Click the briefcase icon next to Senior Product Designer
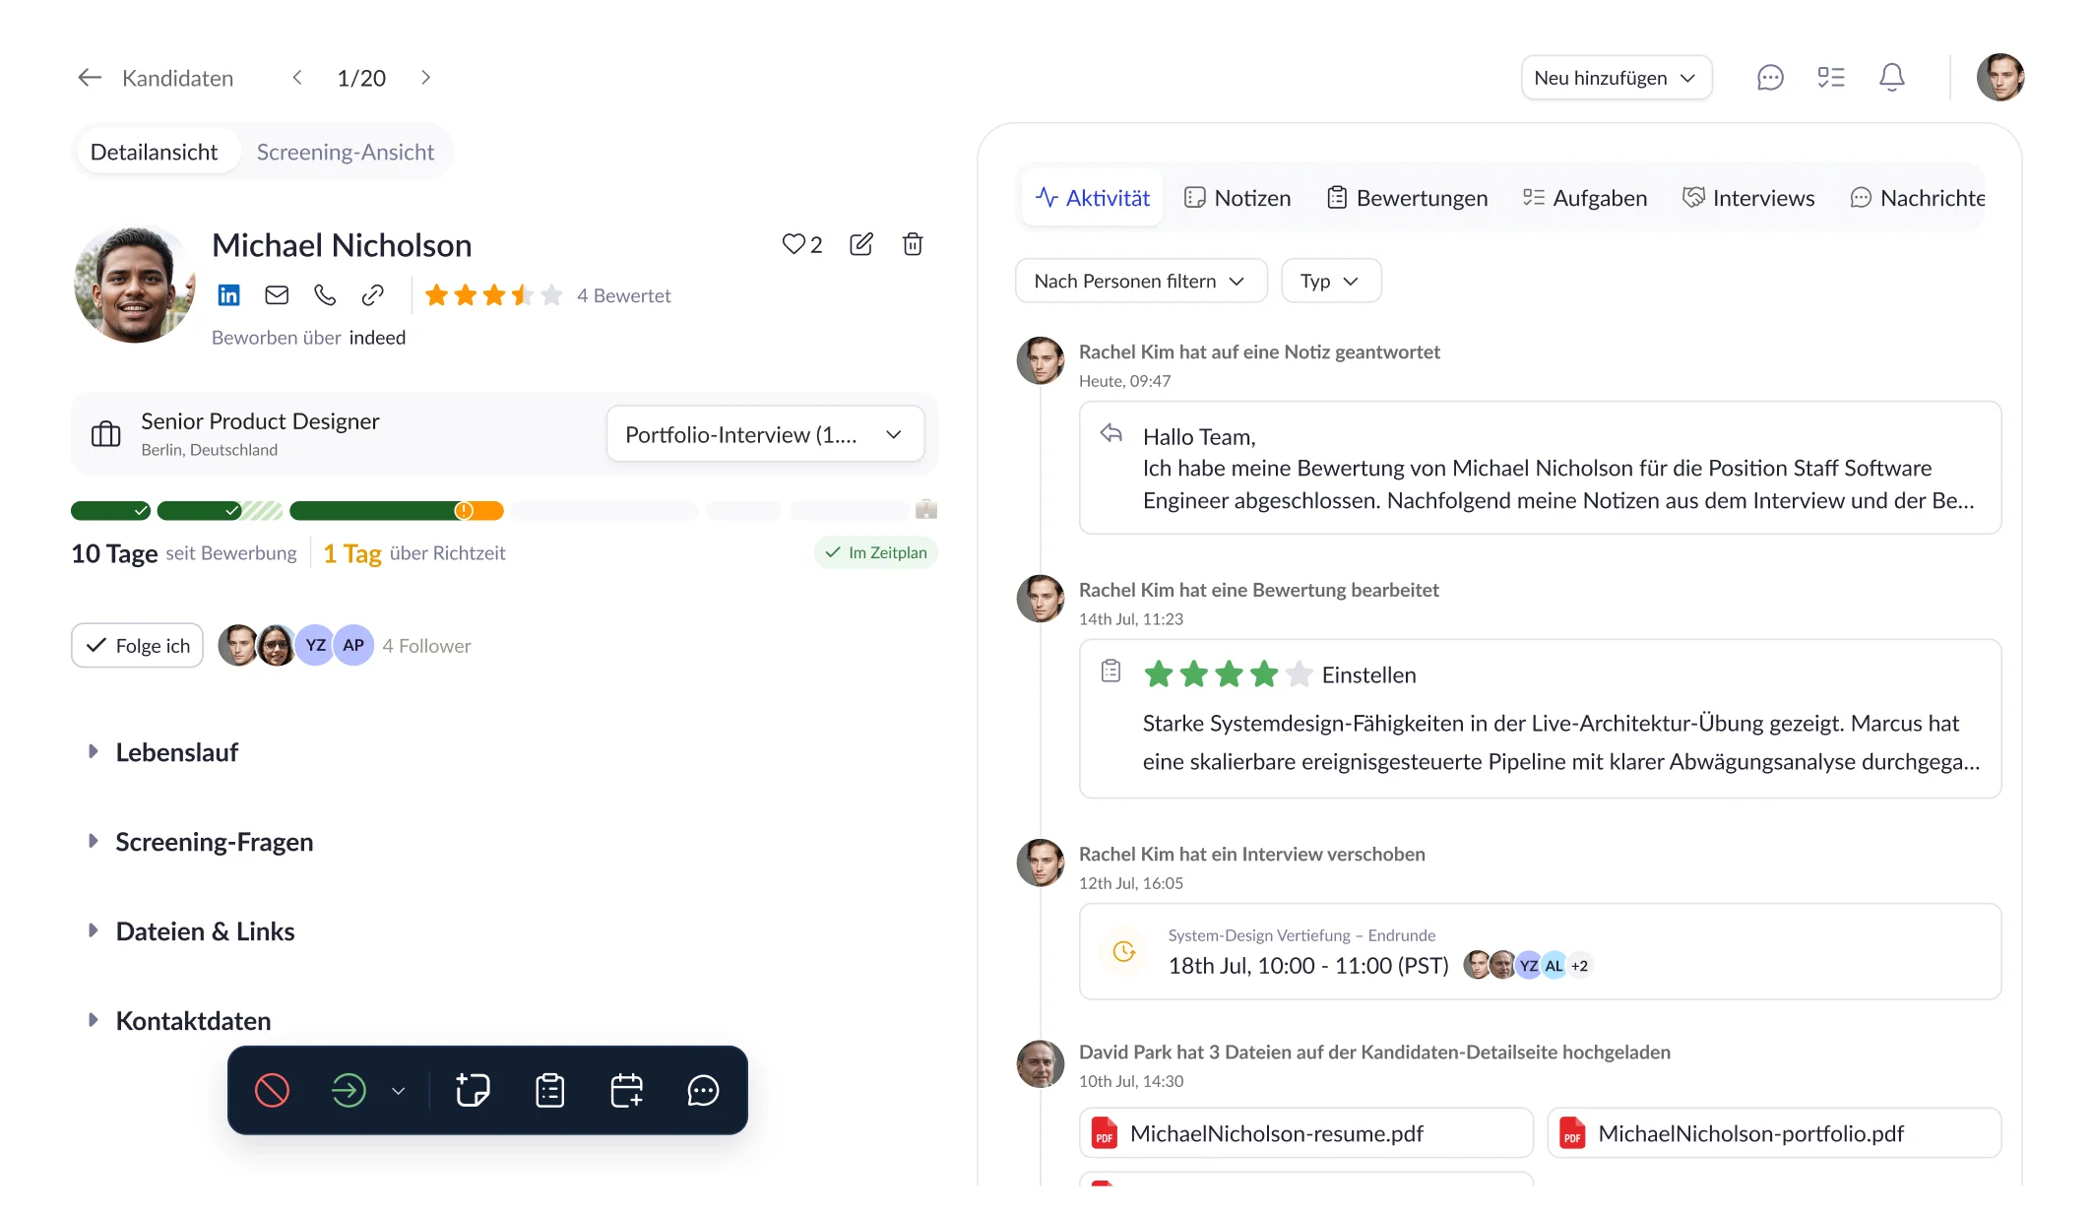Screen dimensions: 2094x1216 point(105,434)
